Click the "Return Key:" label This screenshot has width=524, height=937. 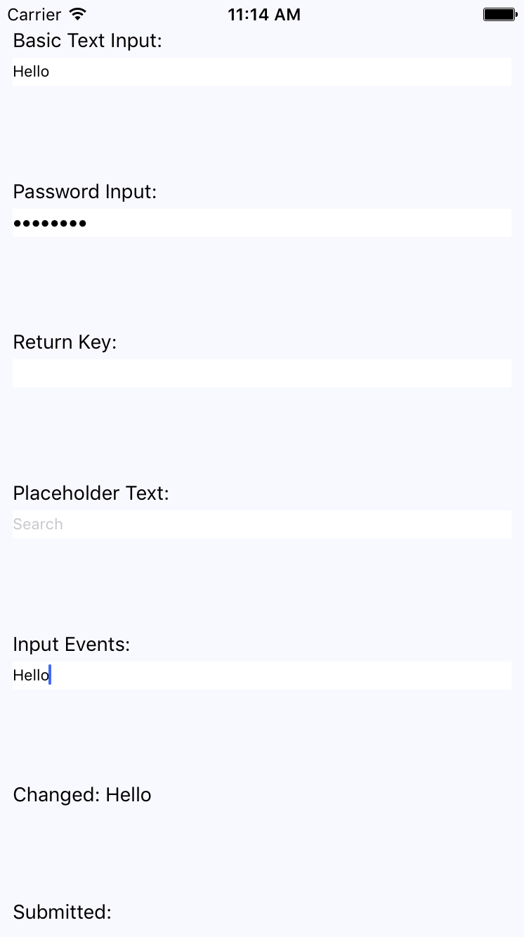(65, 342)
